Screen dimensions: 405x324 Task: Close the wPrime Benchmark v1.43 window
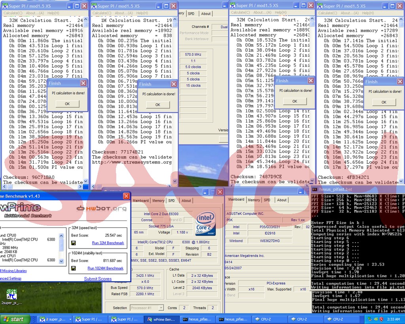(x=126, y=196)
